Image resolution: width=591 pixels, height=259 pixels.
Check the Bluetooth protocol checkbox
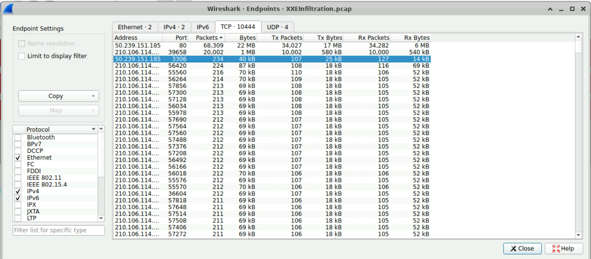(18, 137)
